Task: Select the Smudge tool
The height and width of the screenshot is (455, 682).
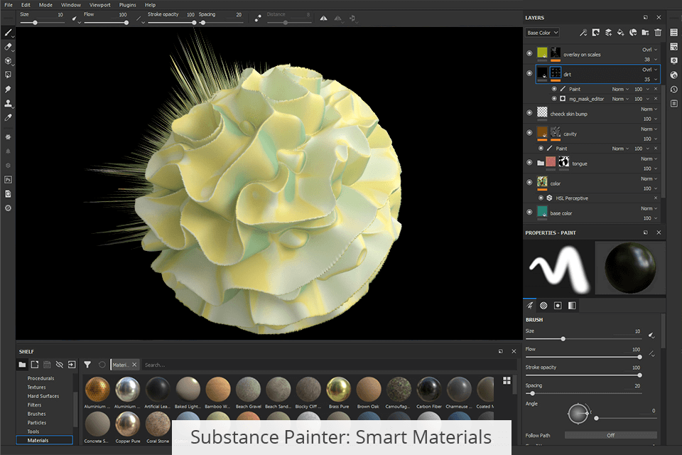Action: point(8,89)
